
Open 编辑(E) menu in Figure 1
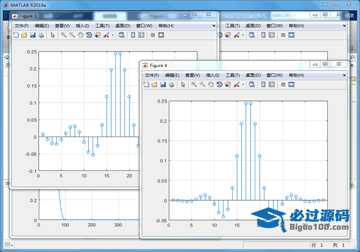pos(42,26)
